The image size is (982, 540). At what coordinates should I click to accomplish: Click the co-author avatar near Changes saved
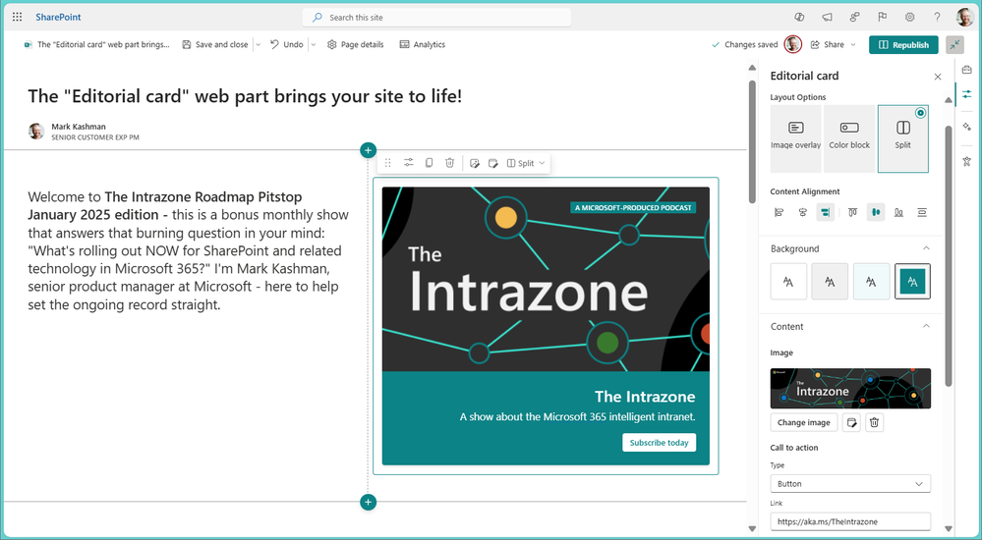pos(793,44)
